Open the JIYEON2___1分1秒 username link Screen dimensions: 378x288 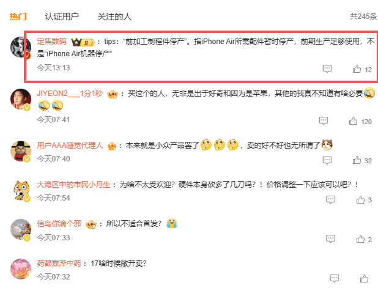(x=70, y=94)
